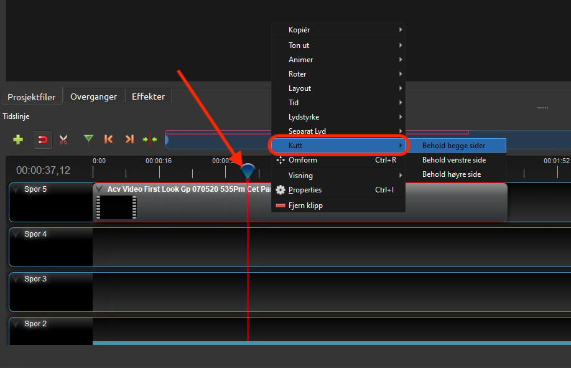Select the video clip thumbnail on Spor 5
Screen dimensions: 571x368
pyautogui.click(x=116, y=207)
